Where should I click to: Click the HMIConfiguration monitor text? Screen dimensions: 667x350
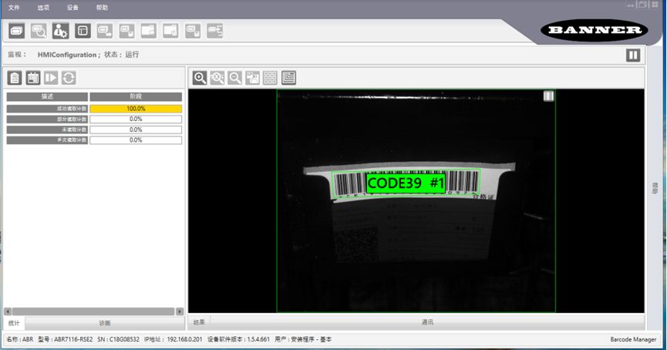[67, 55]
